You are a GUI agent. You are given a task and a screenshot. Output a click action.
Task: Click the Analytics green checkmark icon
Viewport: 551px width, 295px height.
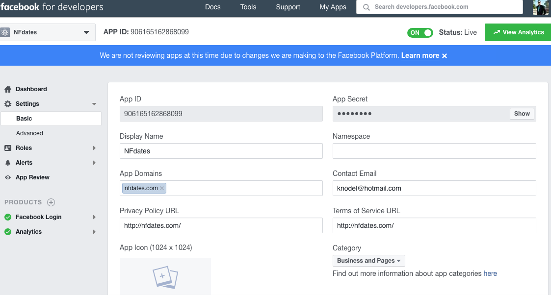point(8,232)
